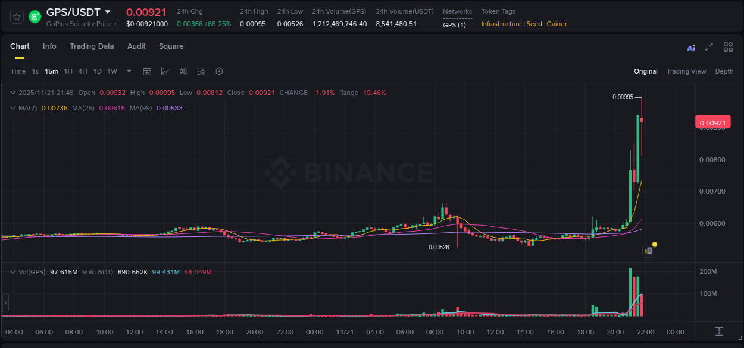Switch to the Trading Data tab
Screen dimensions: 744x348
click(x=92, y=46)
